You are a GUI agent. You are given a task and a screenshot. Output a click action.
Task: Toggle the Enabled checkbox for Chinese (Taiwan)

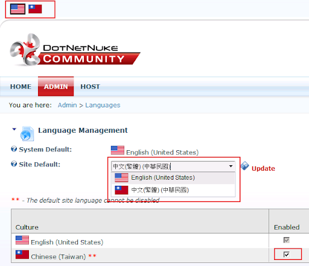point(287,255)
